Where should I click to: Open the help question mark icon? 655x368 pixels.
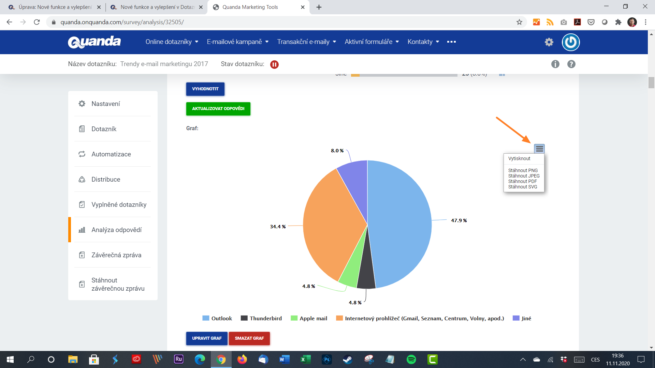coord(572,64)
